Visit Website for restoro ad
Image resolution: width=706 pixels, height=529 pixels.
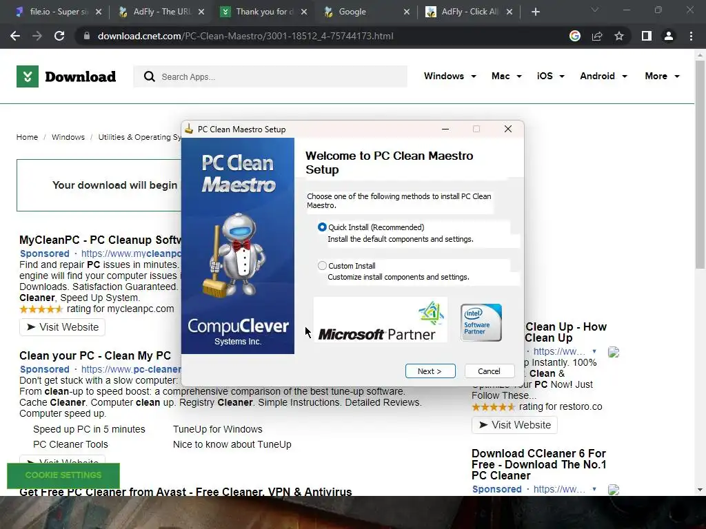tap(514, 425)
